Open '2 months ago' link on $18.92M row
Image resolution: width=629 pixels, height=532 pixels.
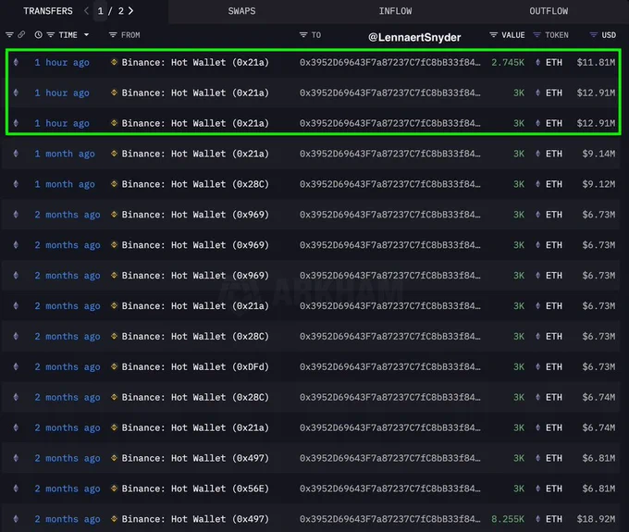(x=68, y=519)
